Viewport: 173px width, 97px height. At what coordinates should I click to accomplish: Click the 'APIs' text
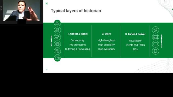(x=135, y=49)
